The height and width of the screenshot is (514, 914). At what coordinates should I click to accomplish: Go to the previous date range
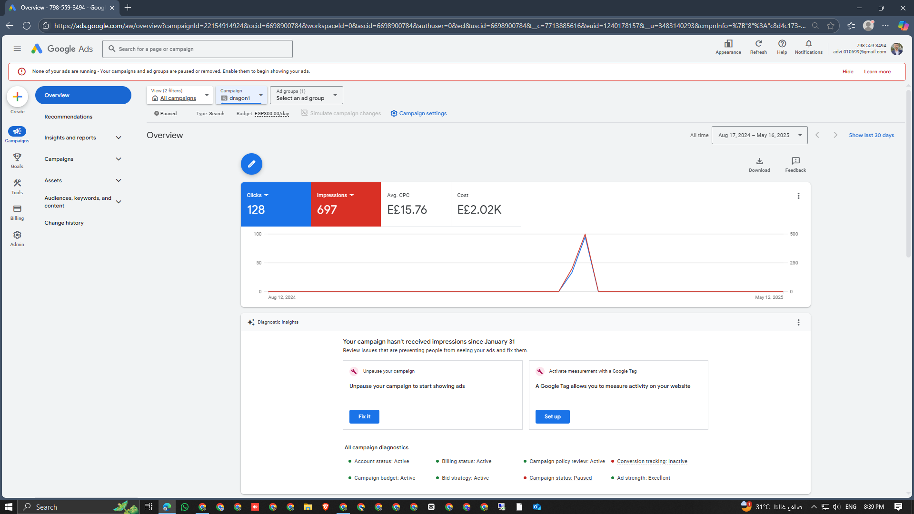[817, 135]
